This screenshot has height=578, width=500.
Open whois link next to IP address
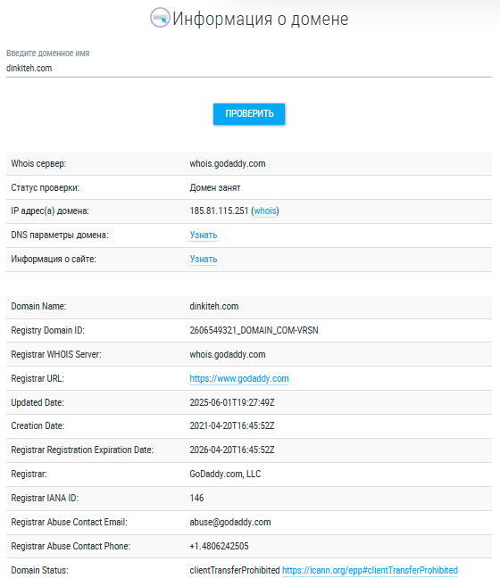point(265,211)
